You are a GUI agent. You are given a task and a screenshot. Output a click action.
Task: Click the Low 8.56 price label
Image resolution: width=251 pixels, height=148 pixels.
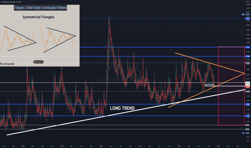pyautogui.click(x=246, y=133)
